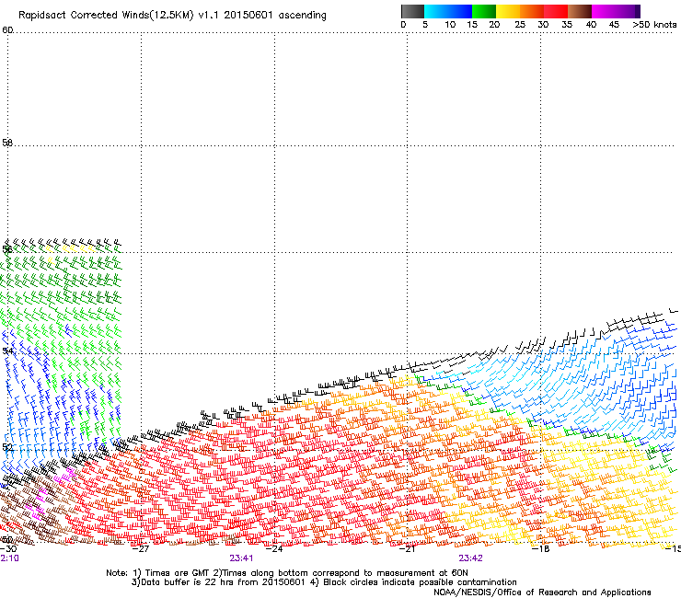
Task: Click the '-24' longitude axis label
Action: pos(274,549)
